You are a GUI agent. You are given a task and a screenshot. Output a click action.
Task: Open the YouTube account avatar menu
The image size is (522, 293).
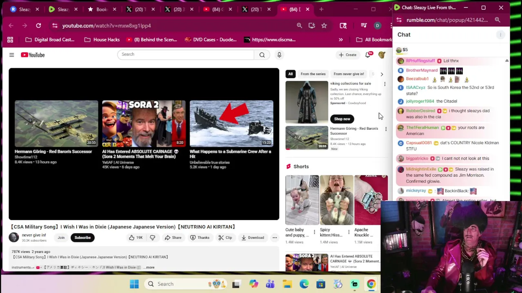[x=382, y=55]
